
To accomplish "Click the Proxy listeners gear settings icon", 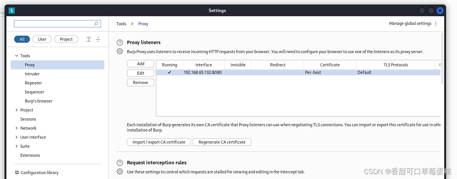I will click(120, 51).
